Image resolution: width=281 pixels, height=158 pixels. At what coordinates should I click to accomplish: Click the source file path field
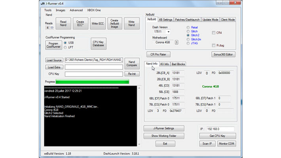(x=94, y=60)
